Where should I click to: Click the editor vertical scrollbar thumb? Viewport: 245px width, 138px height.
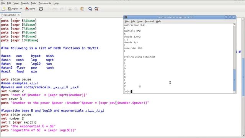click(x=243, y=77)
